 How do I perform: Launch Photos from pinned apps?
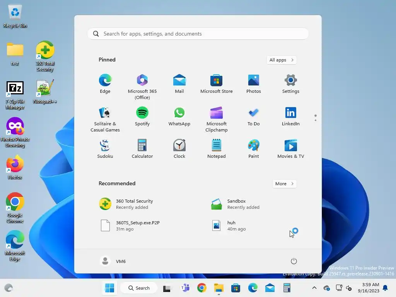coord(254,84)
